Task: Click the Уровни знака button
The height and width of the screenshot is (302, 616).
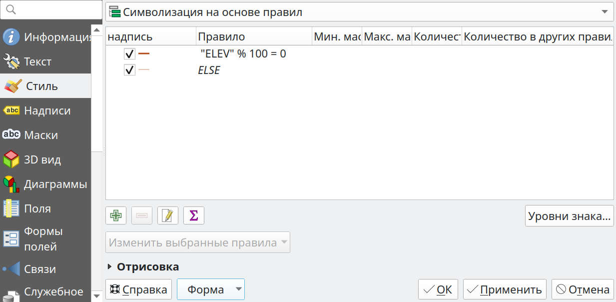Action: (x=570, y=216)
